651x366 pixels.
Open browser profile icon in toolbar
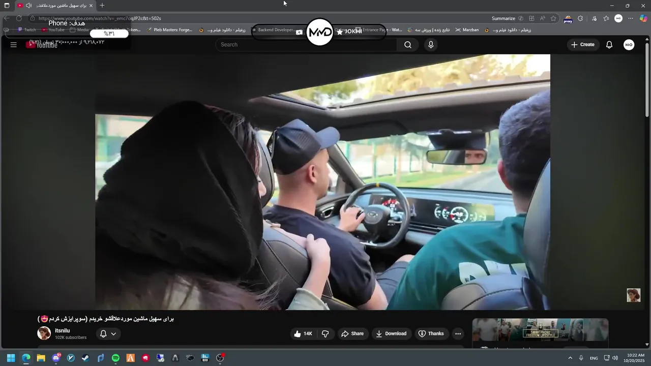point(618,18)
